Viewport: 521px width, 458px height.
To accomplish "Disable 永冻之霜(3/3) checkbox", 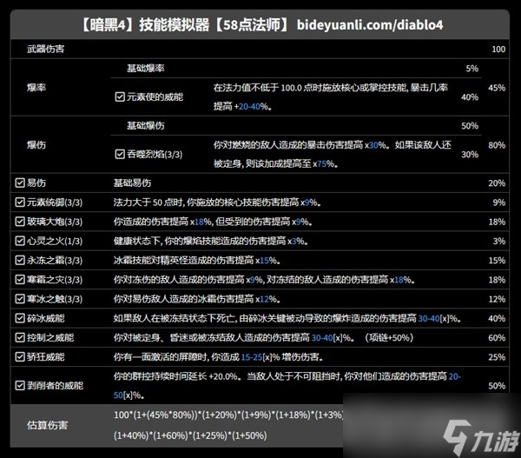I will click(20, 260).
